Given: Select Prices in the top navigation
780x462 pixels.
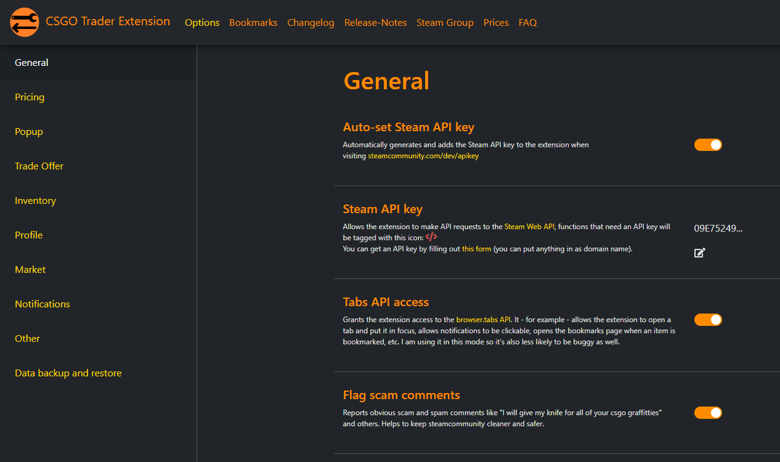Looking at the screenshot, I should [x=496, y=23].
